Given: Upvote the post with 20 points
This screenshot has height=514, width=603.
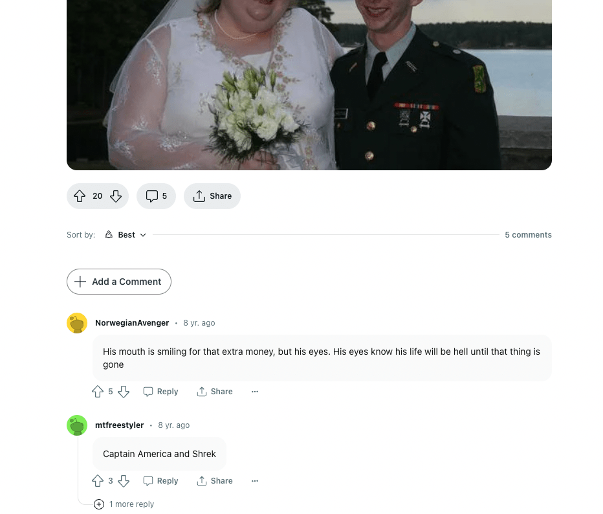Looking at the screenshot, I should click(x=80, y=196).
